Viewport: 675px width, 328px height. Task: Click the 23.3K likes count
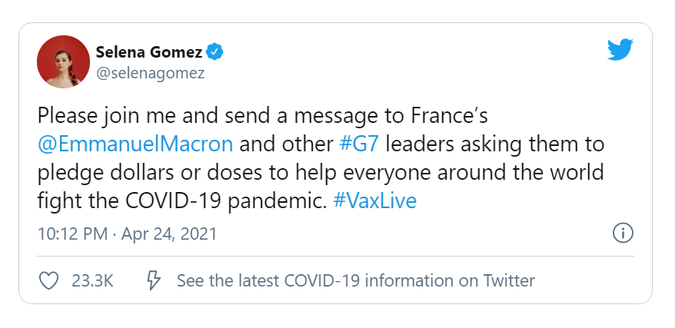pos(92,280)
